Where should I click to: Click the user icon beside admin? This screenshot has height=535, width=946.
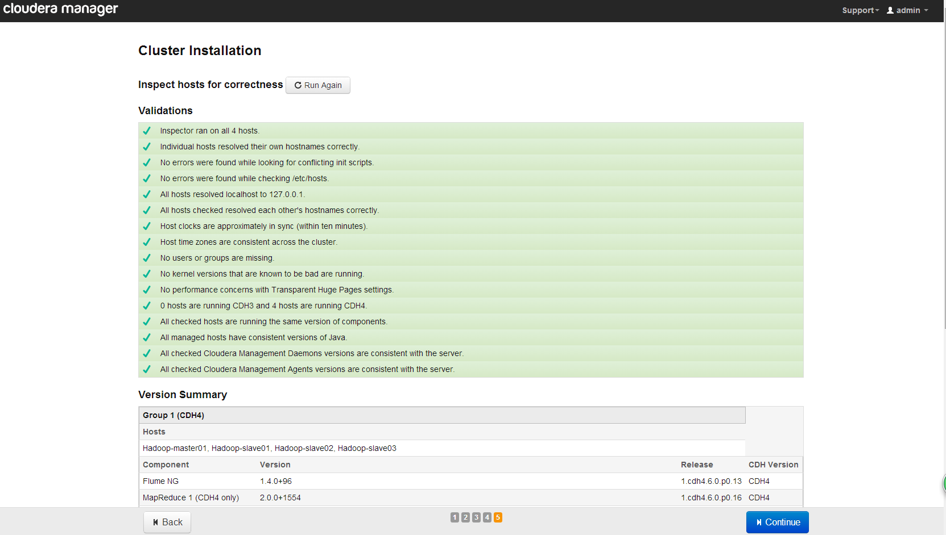(x=890, y=10)
